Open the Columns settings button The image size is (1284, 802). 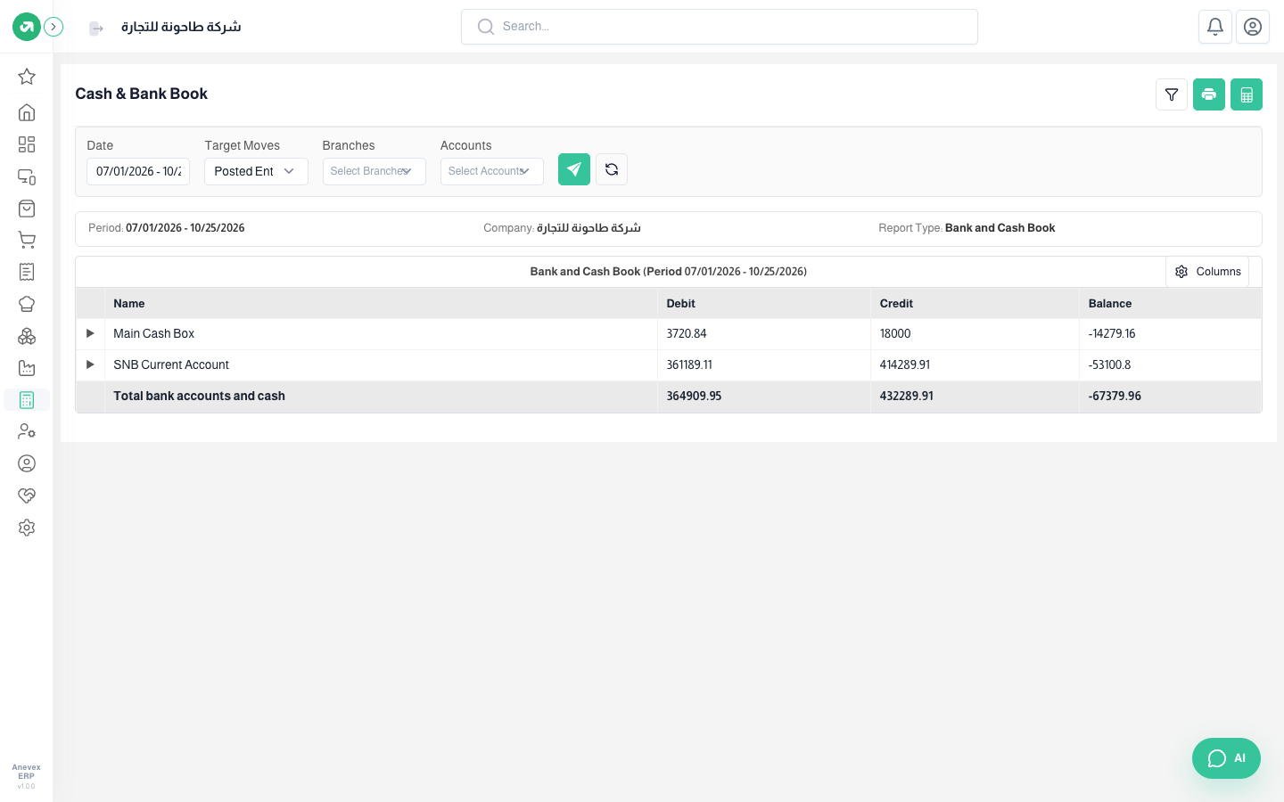(x=1207, y=272)
